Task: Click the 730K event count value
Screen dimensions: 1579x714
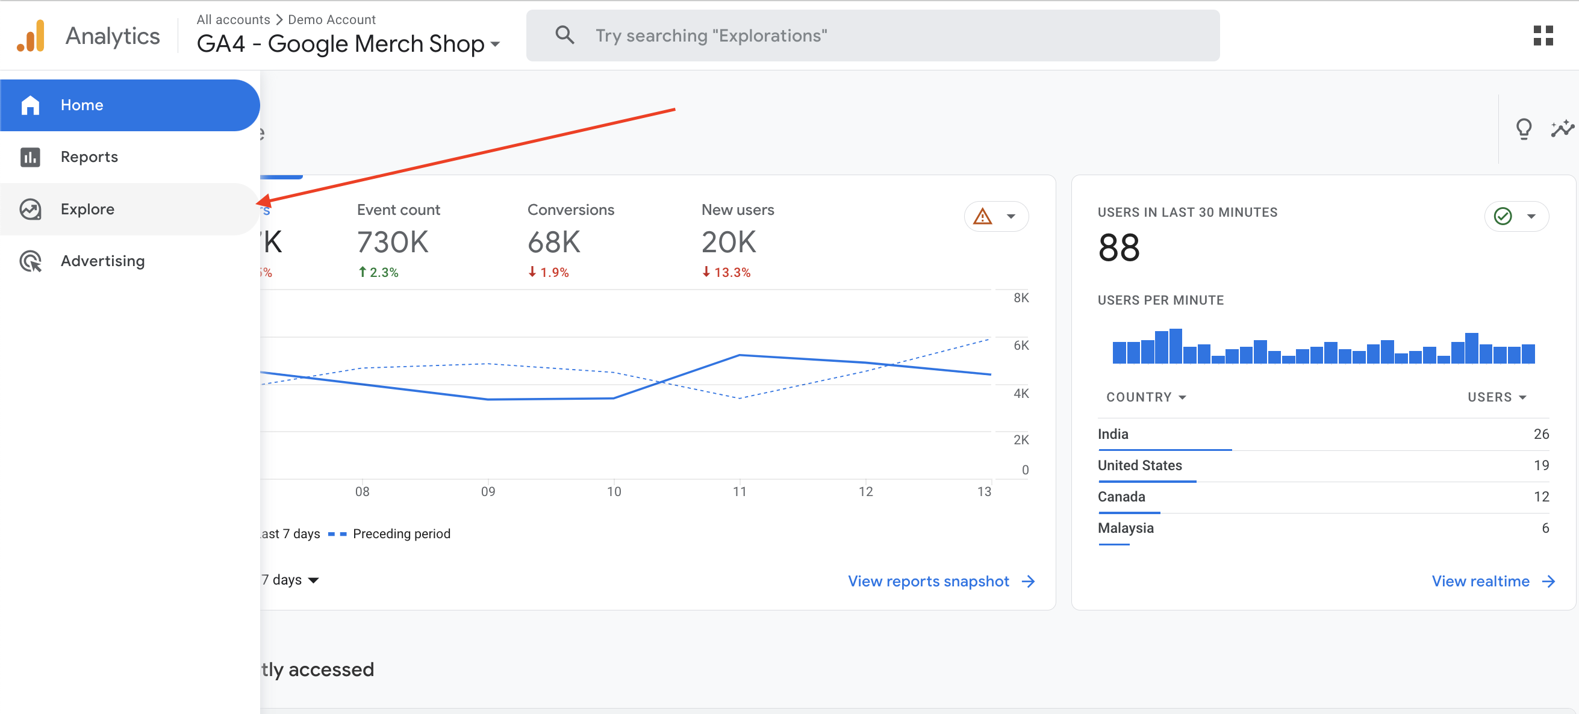Action: pos(392,242)
